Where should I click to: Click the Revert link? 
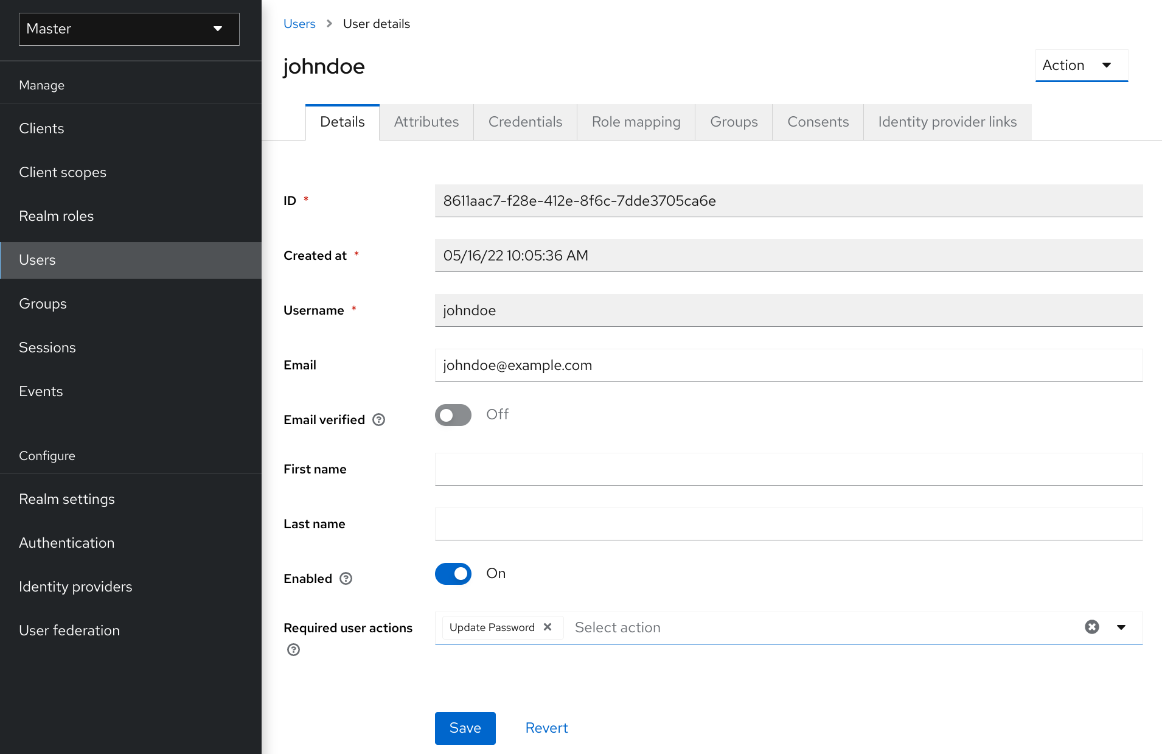pyautogui.click(x=546, y=728)
